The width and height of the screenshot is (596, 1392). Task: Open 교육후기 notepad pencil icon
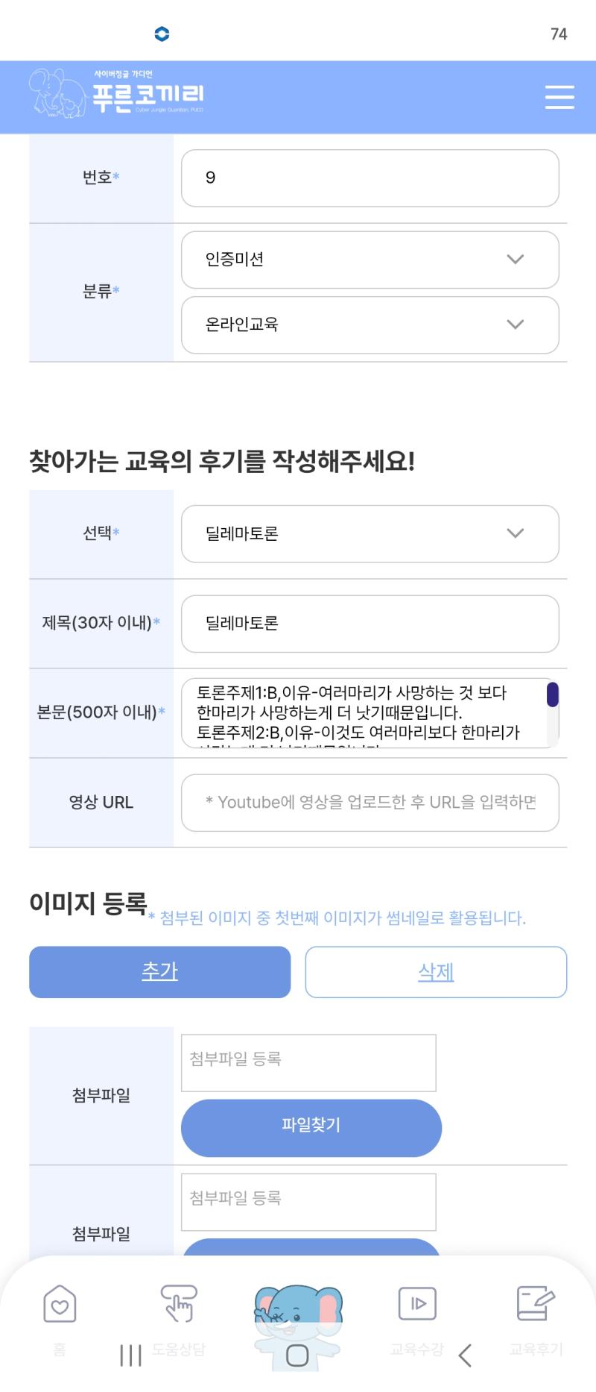(536, 1303)
